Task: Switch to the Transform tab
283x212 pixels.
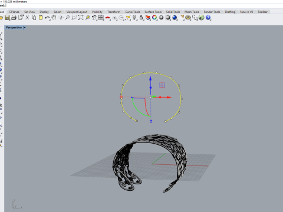Action: [114, 12]
